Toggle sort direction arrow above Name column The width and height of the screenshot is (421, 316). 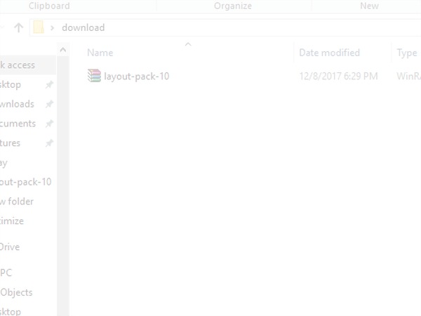[188, 44]
